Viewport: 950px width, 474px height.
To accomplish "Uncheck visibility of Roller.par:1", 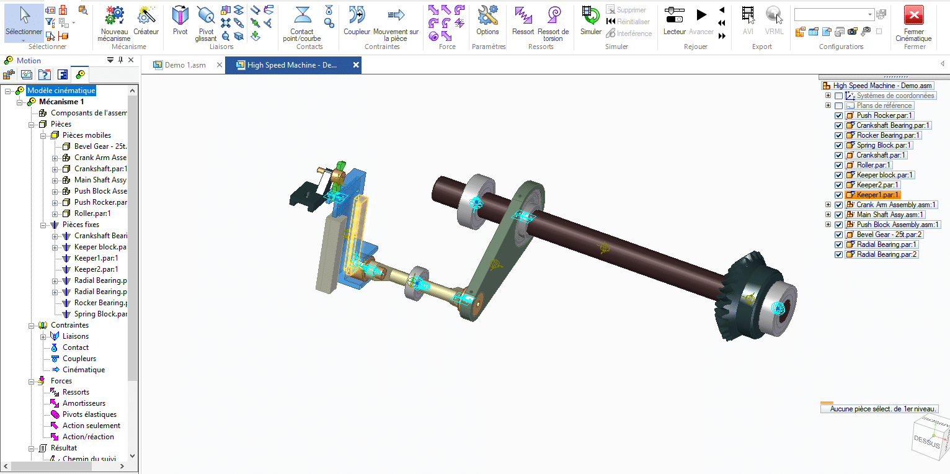I will [838, 164].
